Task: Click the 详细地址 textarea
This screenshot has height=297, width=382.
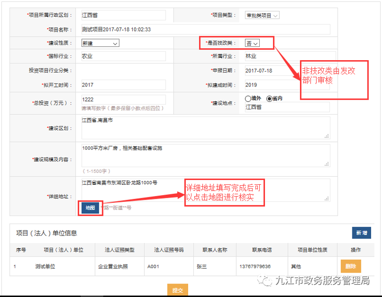Action: [x=206, y=190]
